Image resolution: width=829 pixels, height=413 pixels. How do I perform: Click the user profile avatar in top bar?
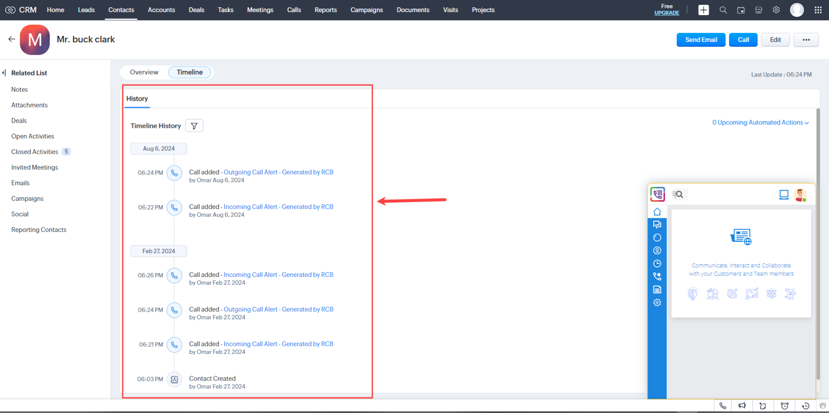pyautogui.click(x=797, y=10)
